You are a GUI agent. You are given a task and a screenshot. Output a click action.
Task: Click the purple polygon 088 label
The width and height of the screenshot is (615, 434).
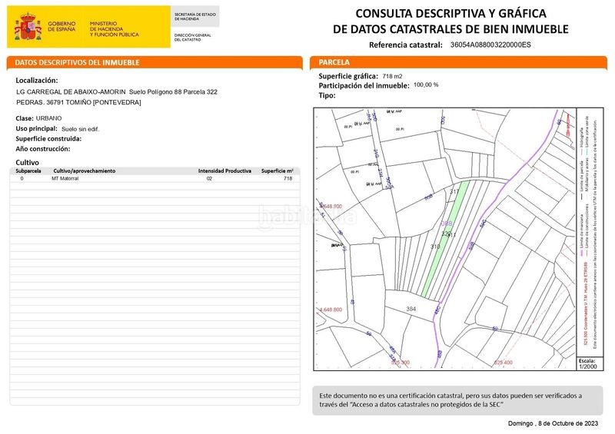click(x=447, y=224)
